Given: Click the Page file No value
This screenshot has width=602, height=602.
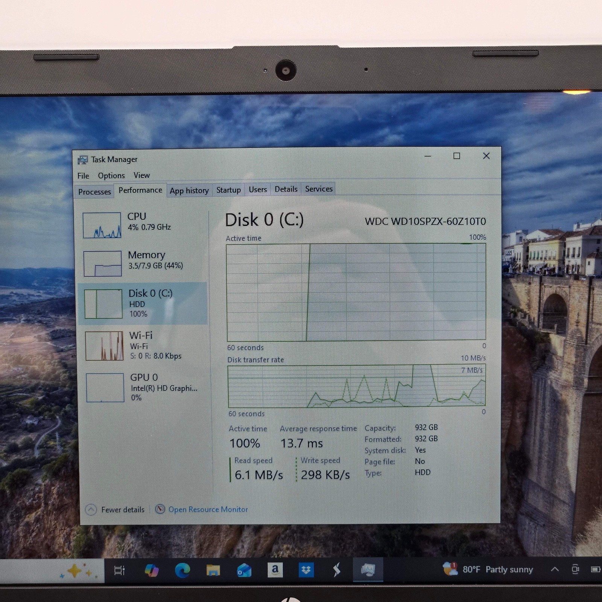Looking at the screenshot, I should (x=420, y=461).
